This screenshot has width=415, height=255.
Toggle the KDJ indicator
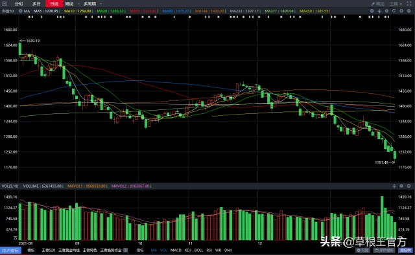point(187,250)
